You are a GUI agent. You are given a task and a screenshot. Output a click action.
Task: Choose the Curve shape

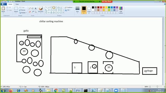click(49, 8)
